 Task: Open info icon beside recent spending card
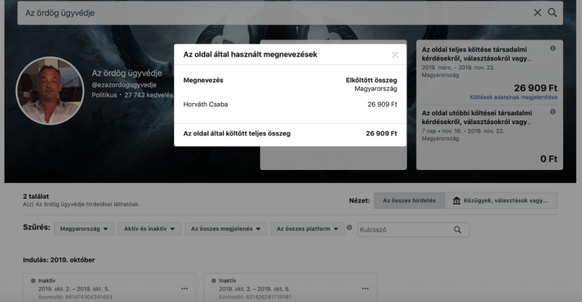[553, 112]
